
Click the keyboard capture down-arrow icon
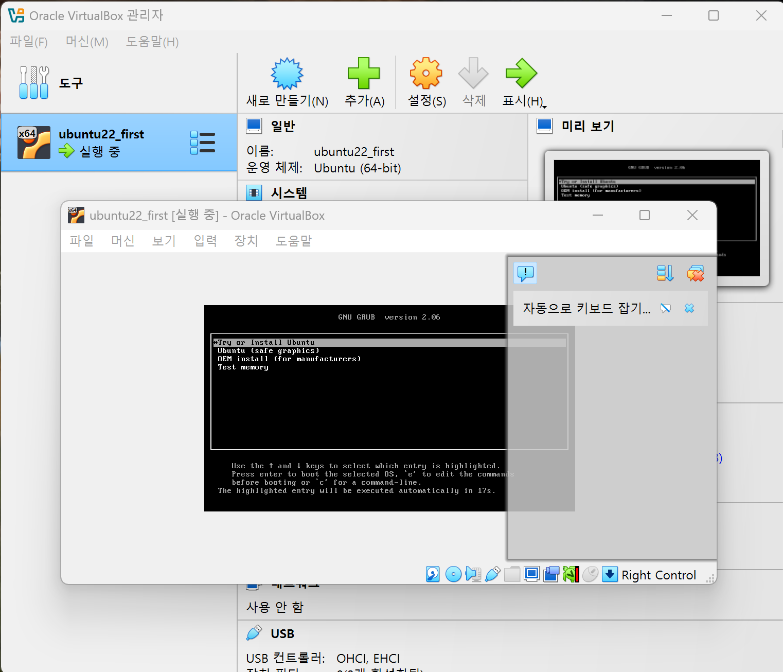click(x=610, y=574)
